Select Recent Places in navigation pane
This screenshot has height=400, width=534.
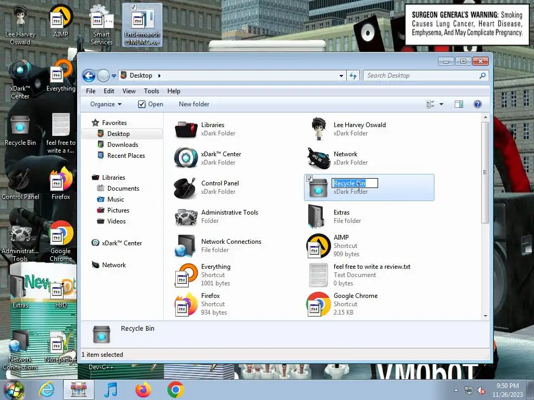tap(126, 155)
